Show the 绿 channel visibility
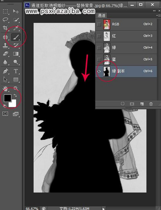Screen dimensions: 161x210 click(x=99, y=47)
